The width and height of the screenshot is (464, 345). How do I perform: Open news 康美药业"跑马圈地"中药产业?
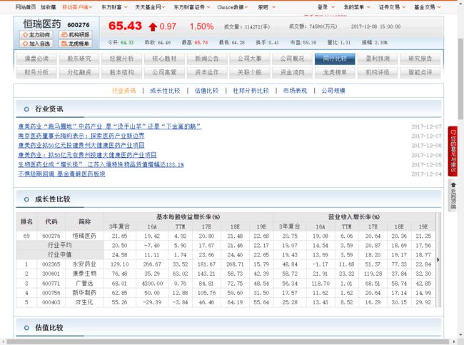tap(110, 126)
